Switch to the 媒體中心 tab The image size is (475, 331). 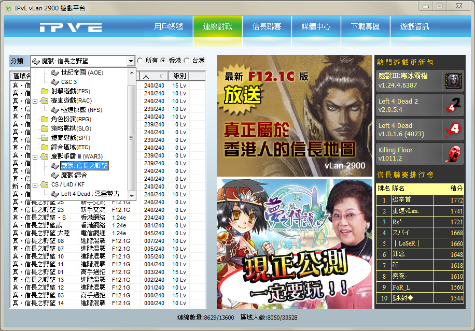[316, 27]
